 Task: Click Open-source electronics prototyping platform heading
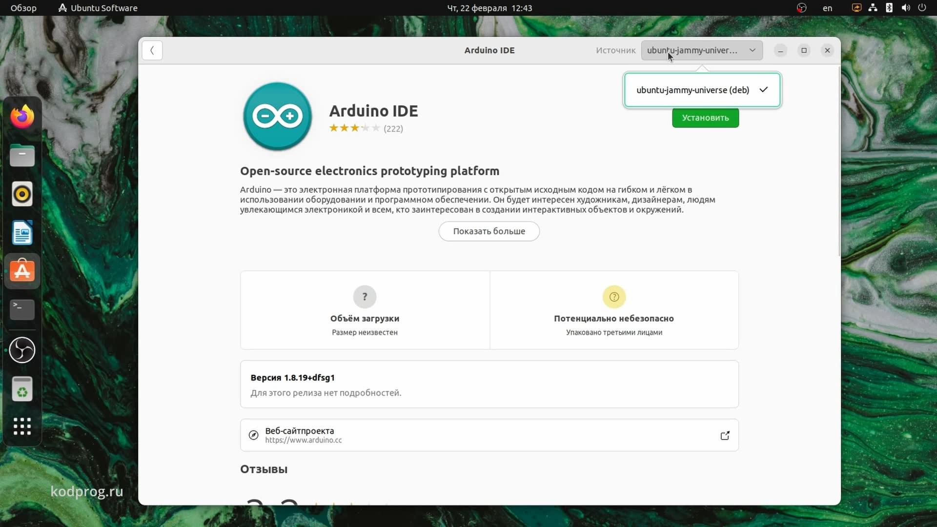click(x=369, y=171)
